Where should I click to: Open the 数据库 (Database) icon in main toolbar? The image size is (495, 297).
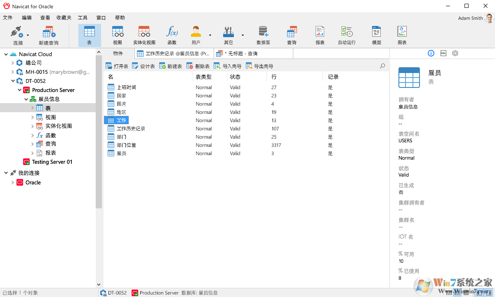coord(263,33)
